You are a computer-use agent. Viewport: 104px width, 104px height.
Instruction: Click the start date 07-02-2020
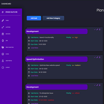point(43,96)
